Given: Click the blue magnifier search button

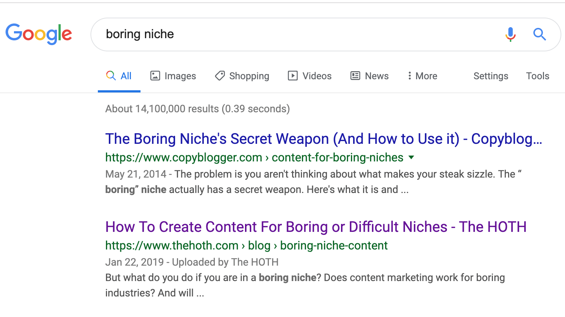Looking at the screenshot, I should tap(539, 34).
